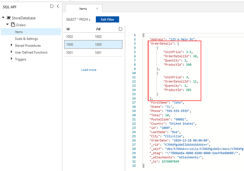Select the Stored Procedures label
This screenshot has height=171, width=244.
coord(28,46)
